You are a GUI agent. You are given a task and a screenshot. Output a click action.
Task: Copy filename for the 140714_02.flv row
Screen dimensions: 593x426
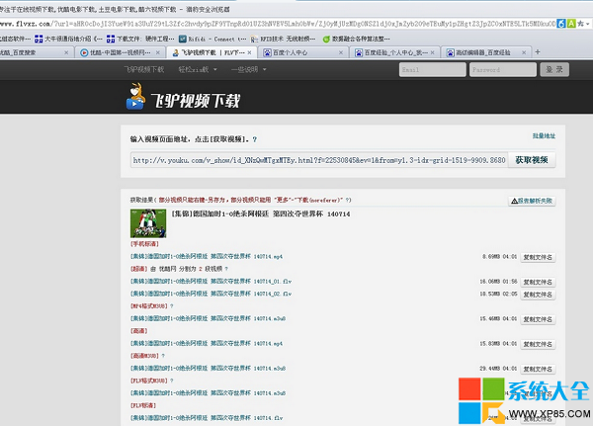[x=538, y=295]
